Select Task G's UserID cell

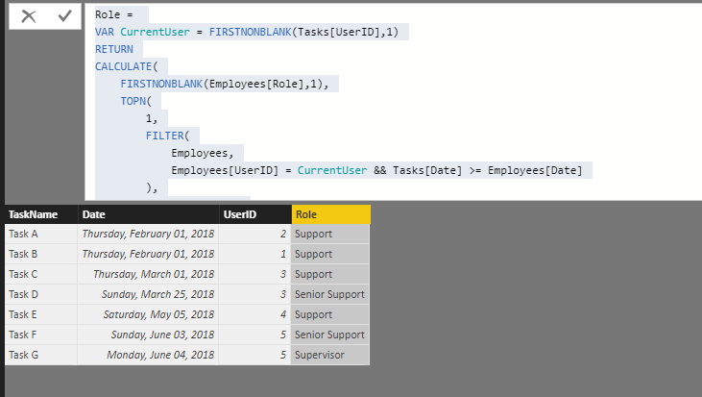point(255,355)
